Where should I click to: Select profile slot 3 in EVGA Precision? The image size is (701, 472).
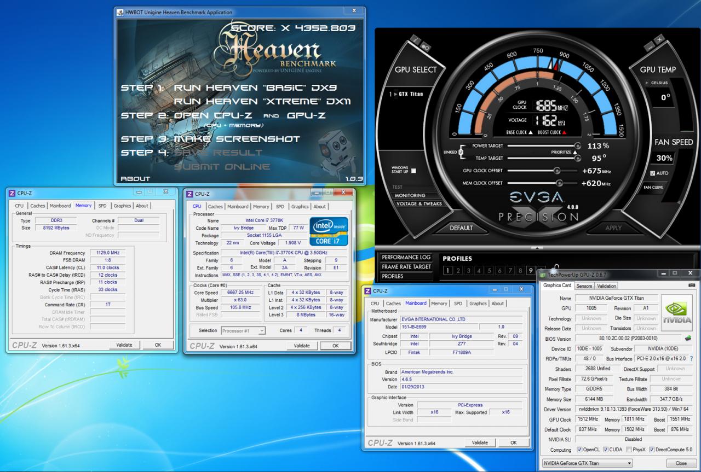468,270
